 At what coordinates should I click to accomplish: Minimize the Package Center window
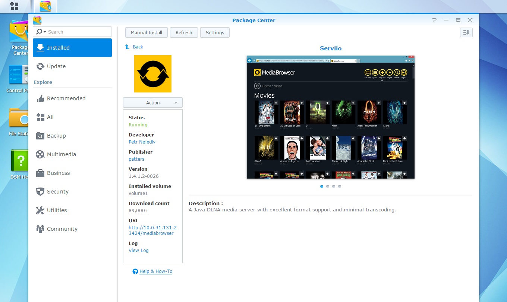[x=447, y=20]
